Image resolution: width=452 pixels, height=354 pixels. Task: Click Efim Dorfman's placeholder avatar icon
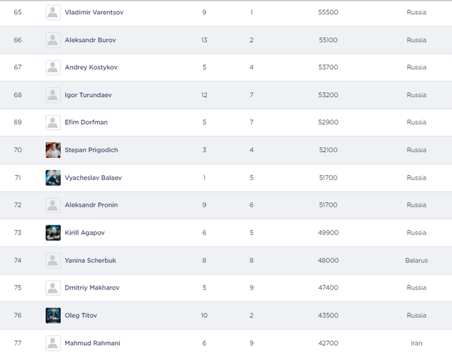click(53, 122)
